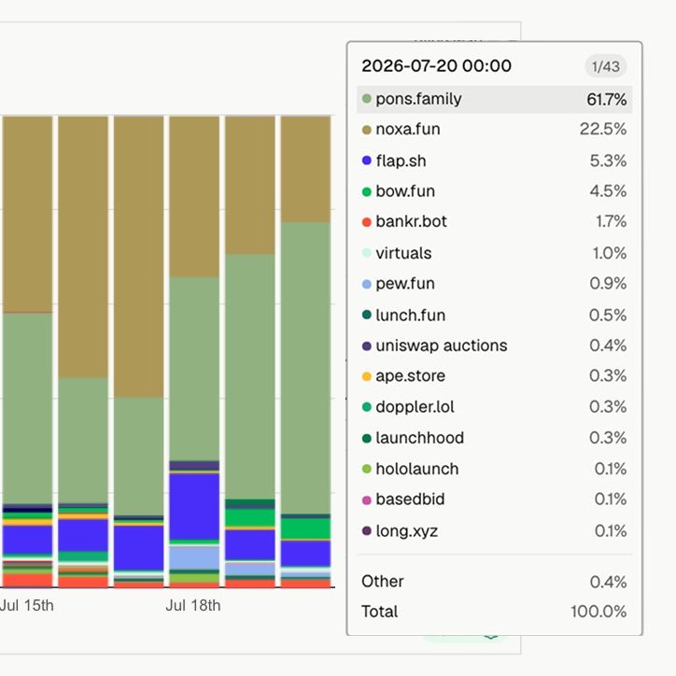Click the 22.5% value for noxa.fun
This screenshot has height=676, width=676.
click(603, 129)
